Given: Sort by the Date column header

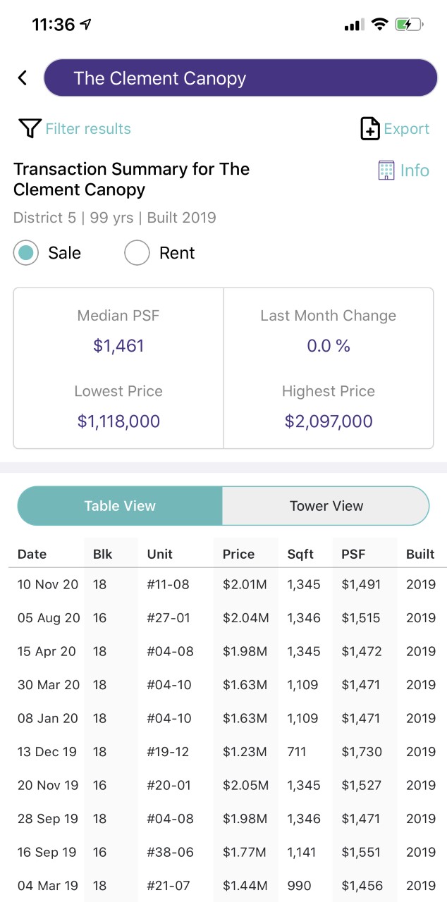Looking at the screenshot, I should point(31,554).
